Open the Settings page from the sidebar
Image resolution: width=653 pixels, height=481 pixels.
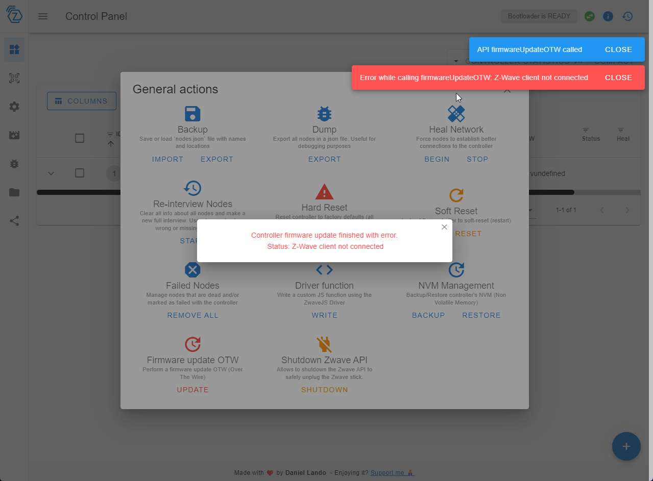(14, 107)
